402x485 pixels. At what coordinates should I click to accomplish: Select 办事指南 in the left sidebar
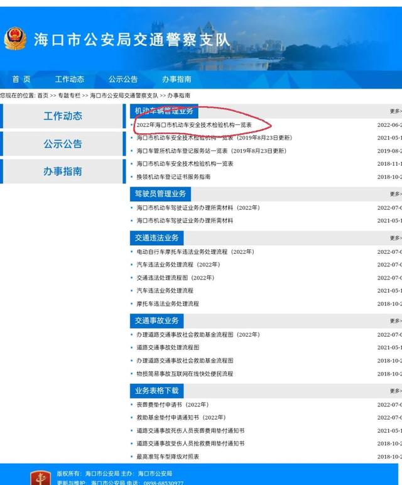coord(63,172)
